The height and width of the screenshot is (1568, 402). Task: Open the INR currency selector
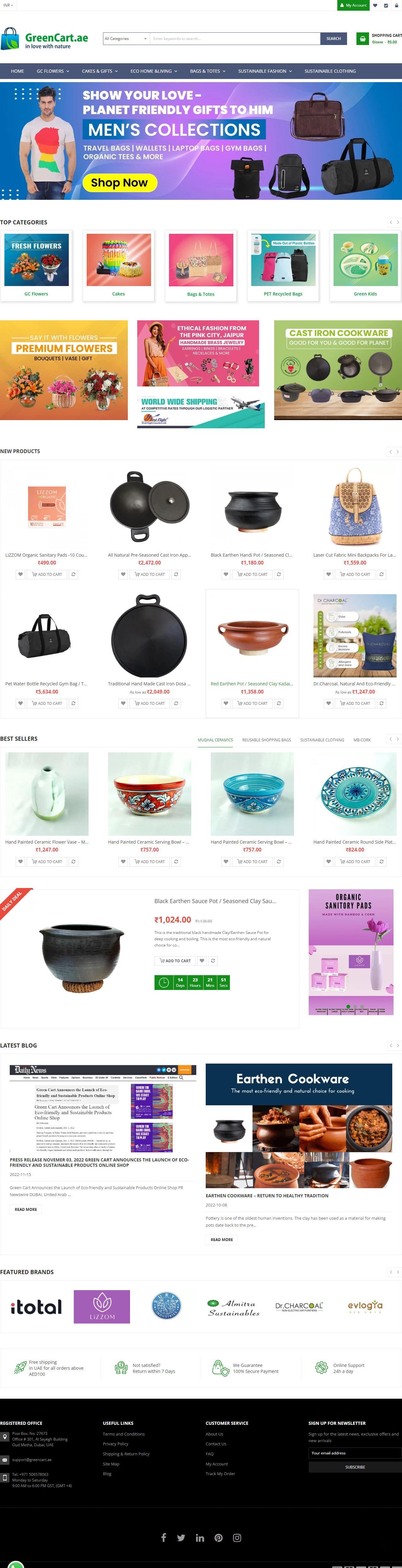pos(7,5)
